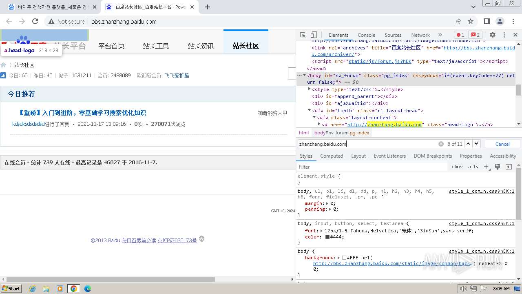Screen dimensions: 522x294
Task: Switch to the Console tab
Action: tap(366, 35)
